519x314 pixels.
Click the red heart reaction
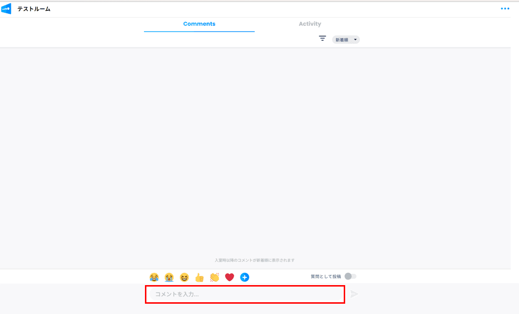pos(230,277)
